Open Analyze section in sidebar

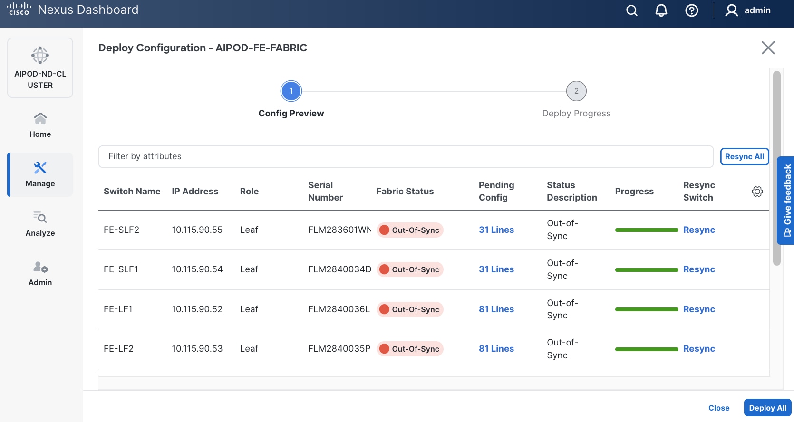pyautogui.click(x=40, y=224)
